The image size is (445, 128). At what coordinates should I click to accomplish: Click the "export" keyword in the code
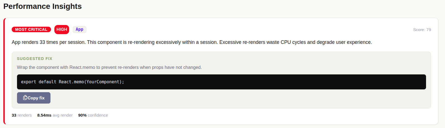click(28, 82)
